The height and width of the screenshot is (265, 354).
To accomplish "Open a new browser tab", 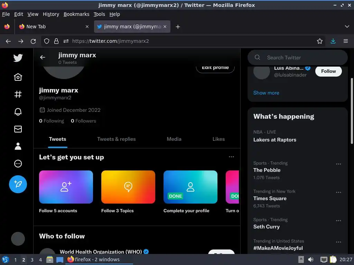I will click(x=178, y=27).
